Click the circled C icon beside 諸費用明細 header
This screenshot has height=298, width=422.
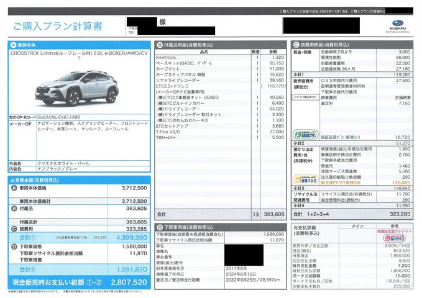click(x=296, y=45)
